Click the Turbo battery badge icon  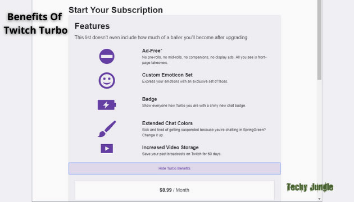pyautogui.click(x=107, y=105)
